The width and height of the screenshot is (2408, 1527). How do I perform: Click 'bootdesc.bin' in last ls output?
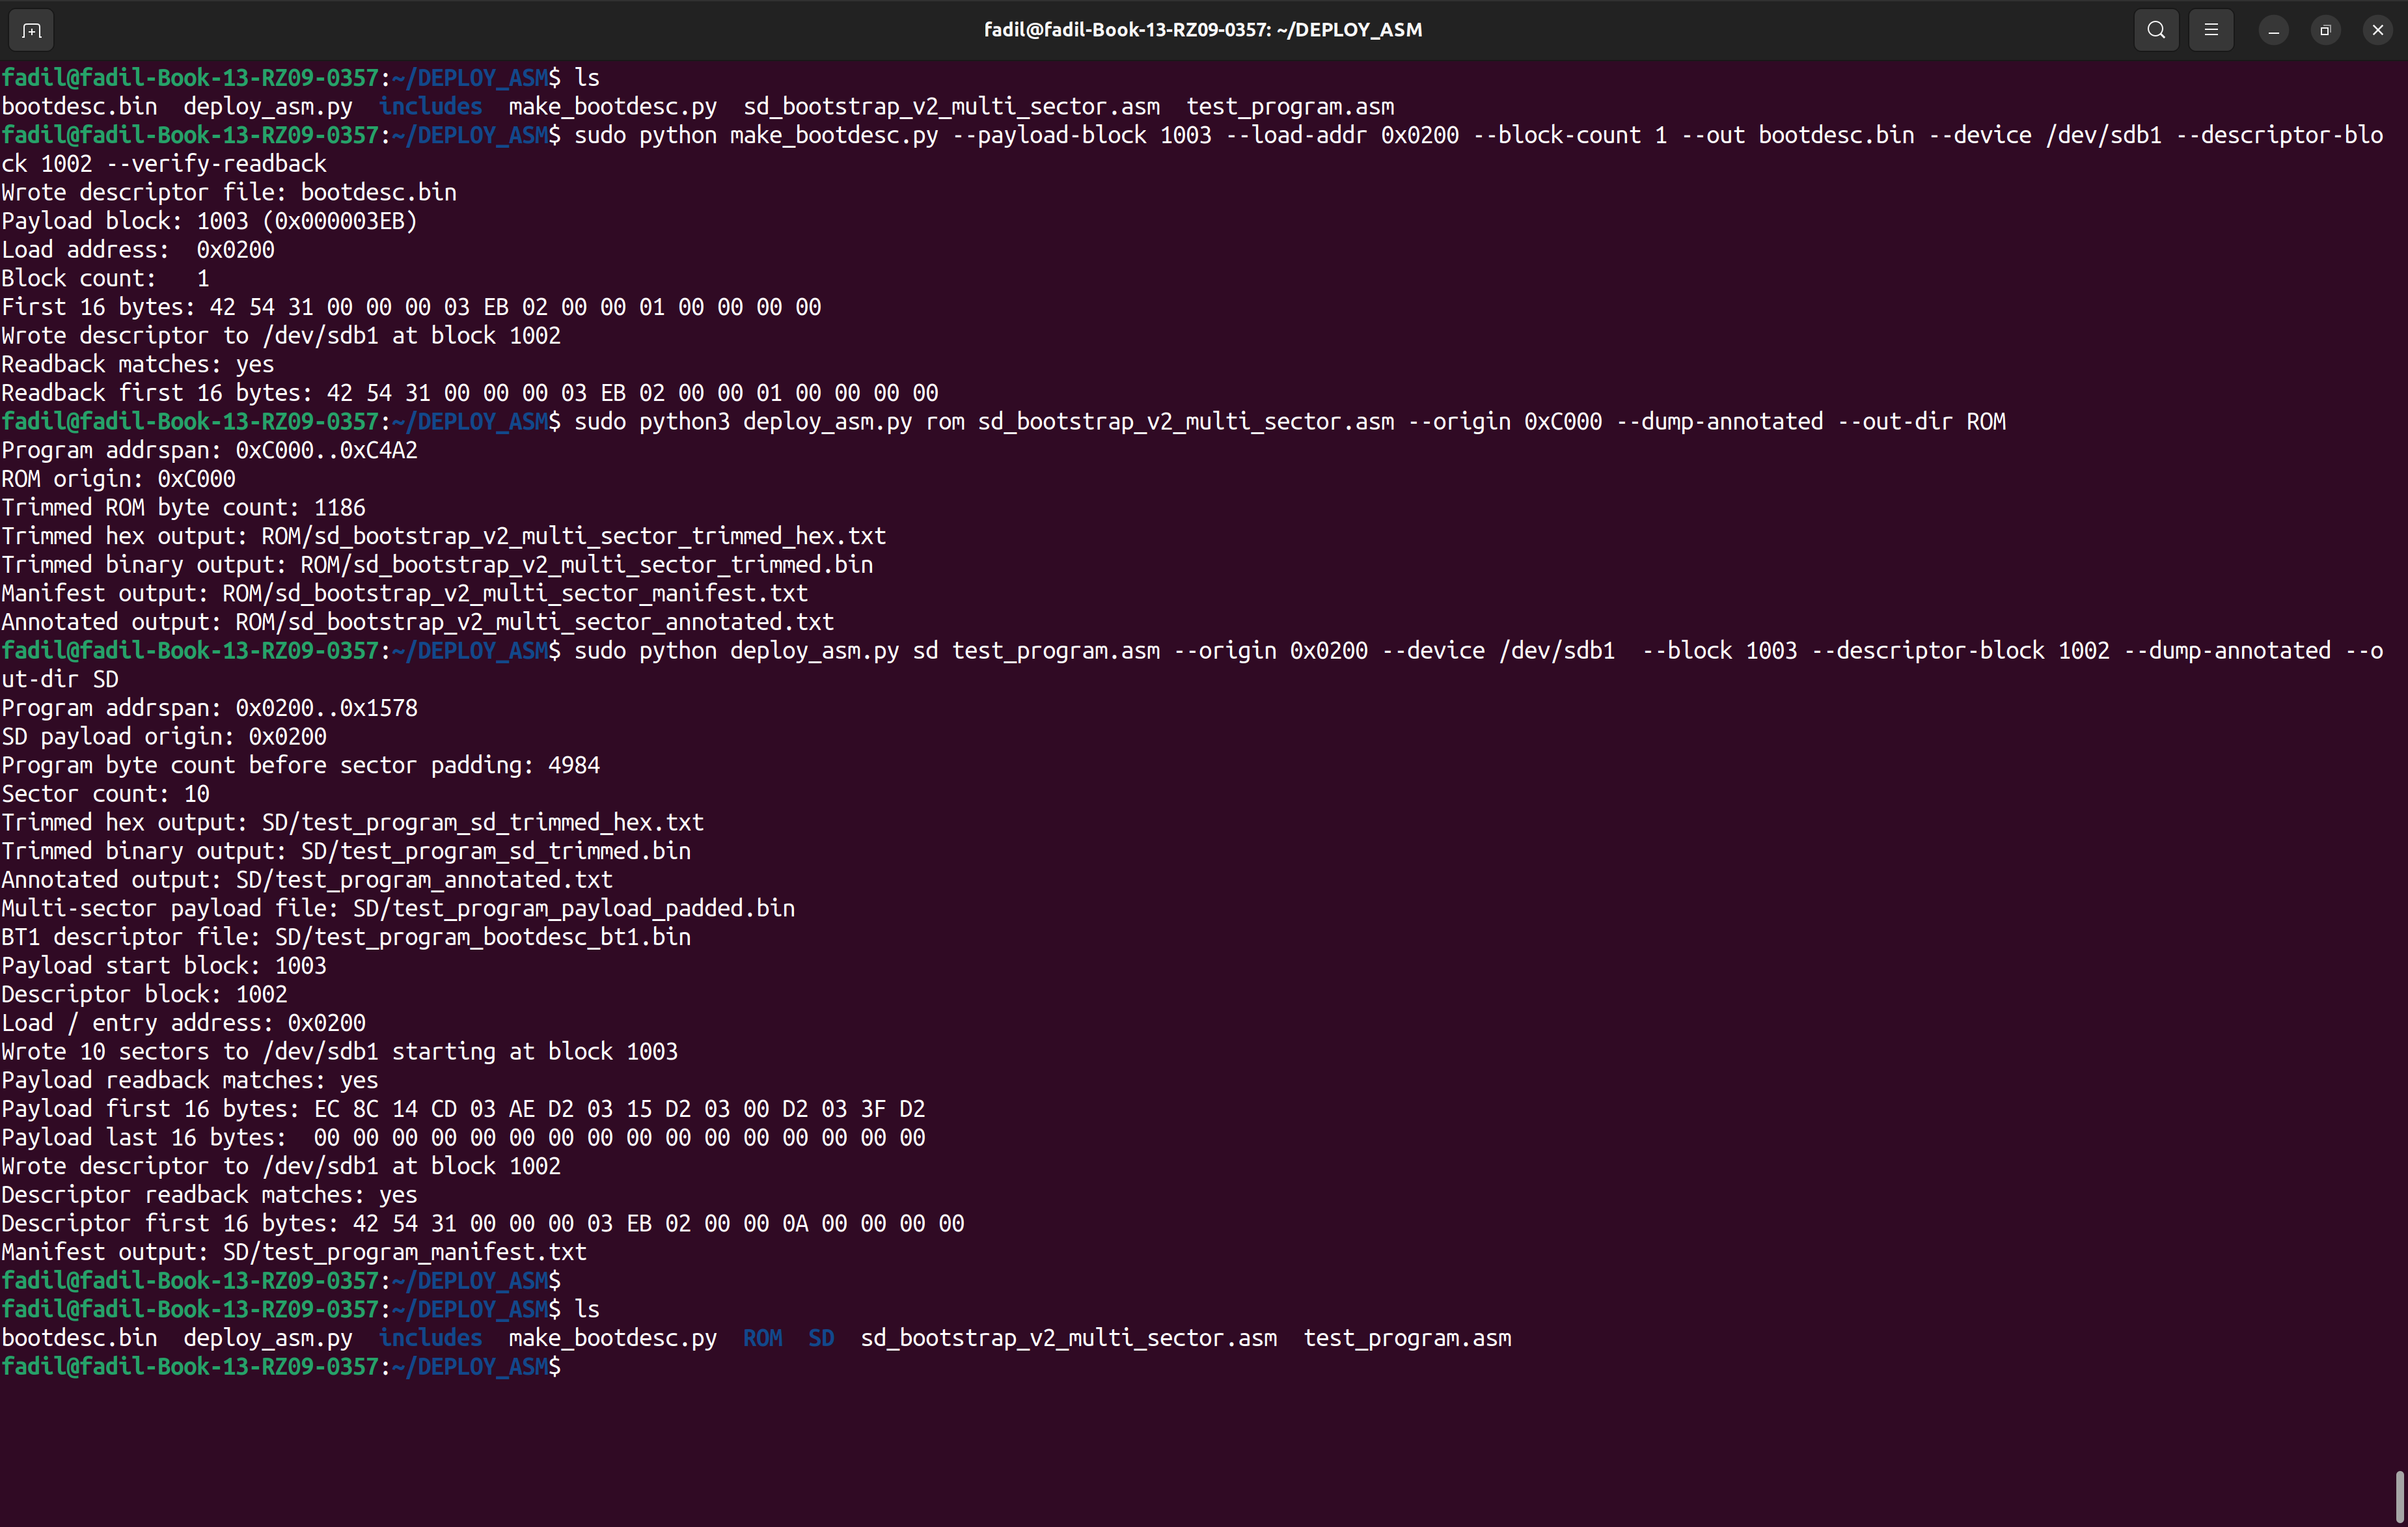[x=79, y=1338]
